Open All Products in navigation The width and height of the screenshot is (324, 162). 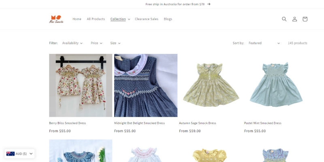pos(96,19)
